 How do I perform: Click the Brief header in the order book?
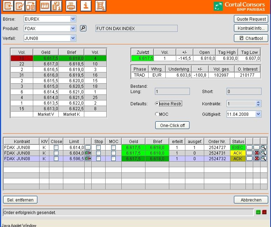(71, 52)
